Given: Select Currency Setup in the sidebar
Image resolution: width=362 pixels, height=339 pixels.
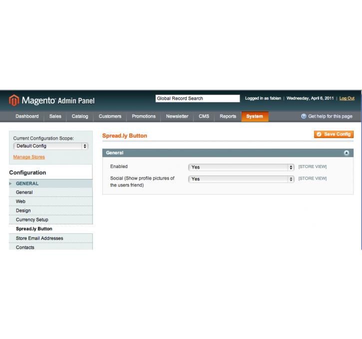Looking at the screenshot, I should pyautogui.click(x=51, y=220).
